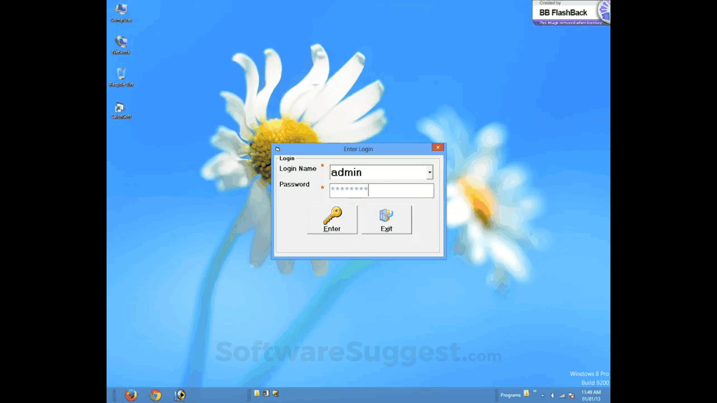Close the Enter Login dialog

[438, 147]
